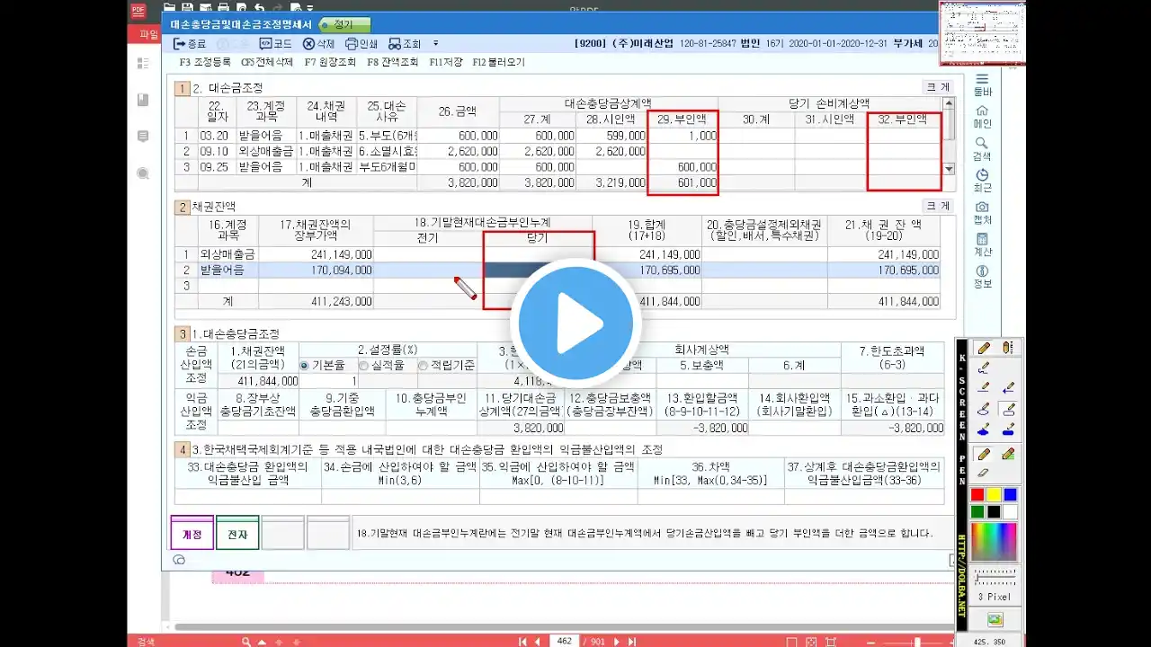Open the bookmarks panel icon in PDF sidebar

(x=143, y=100)
